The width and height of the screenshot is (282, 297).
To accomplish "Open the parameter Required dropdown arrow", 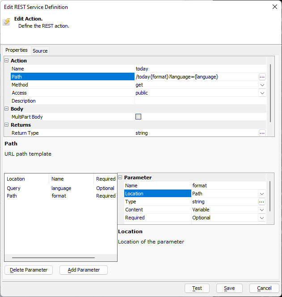I will coord(262,218).
